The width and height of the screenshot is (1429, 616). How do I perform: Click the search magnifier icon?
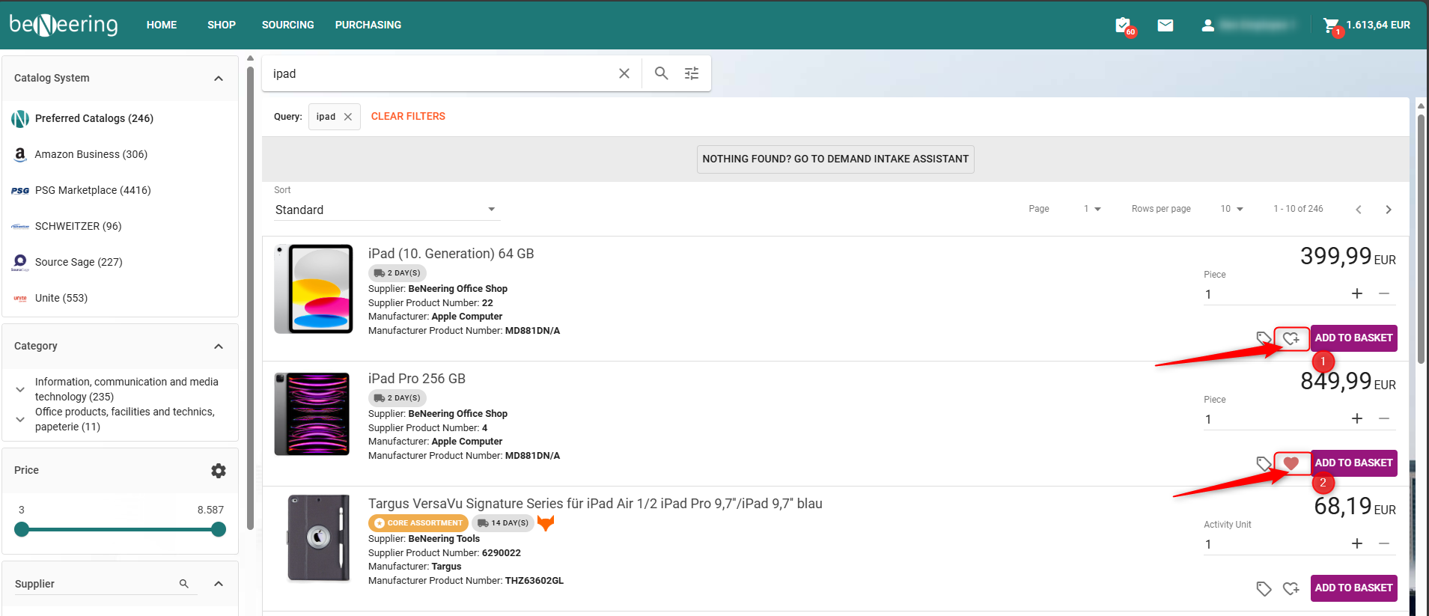click(x=661, y=73)
